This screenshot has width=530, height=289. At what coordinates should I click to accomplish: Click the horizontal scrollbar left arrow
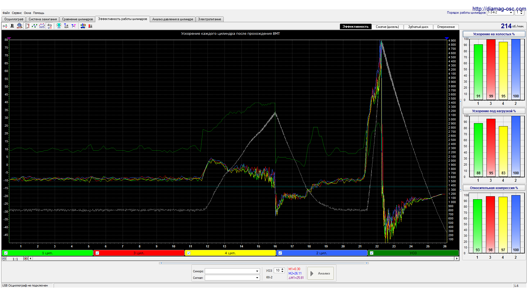[x=30, y=259]
